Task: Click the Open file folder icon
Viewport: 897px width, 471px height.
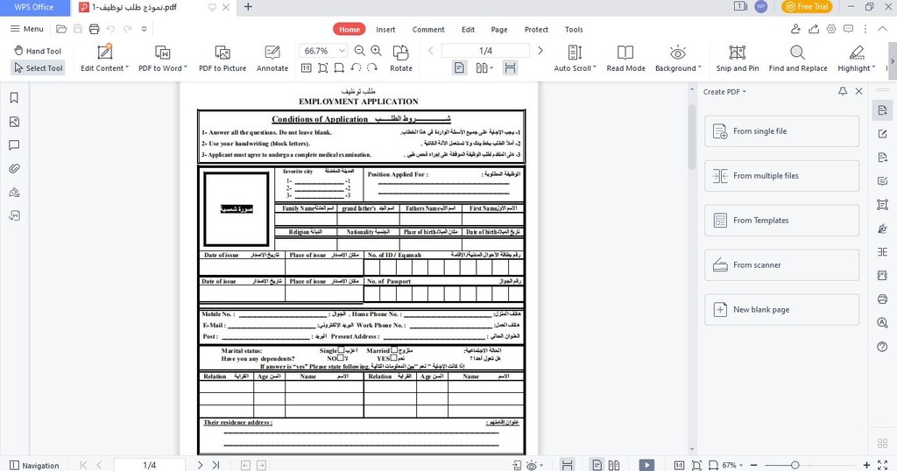Action: click(x=61, y=29)
